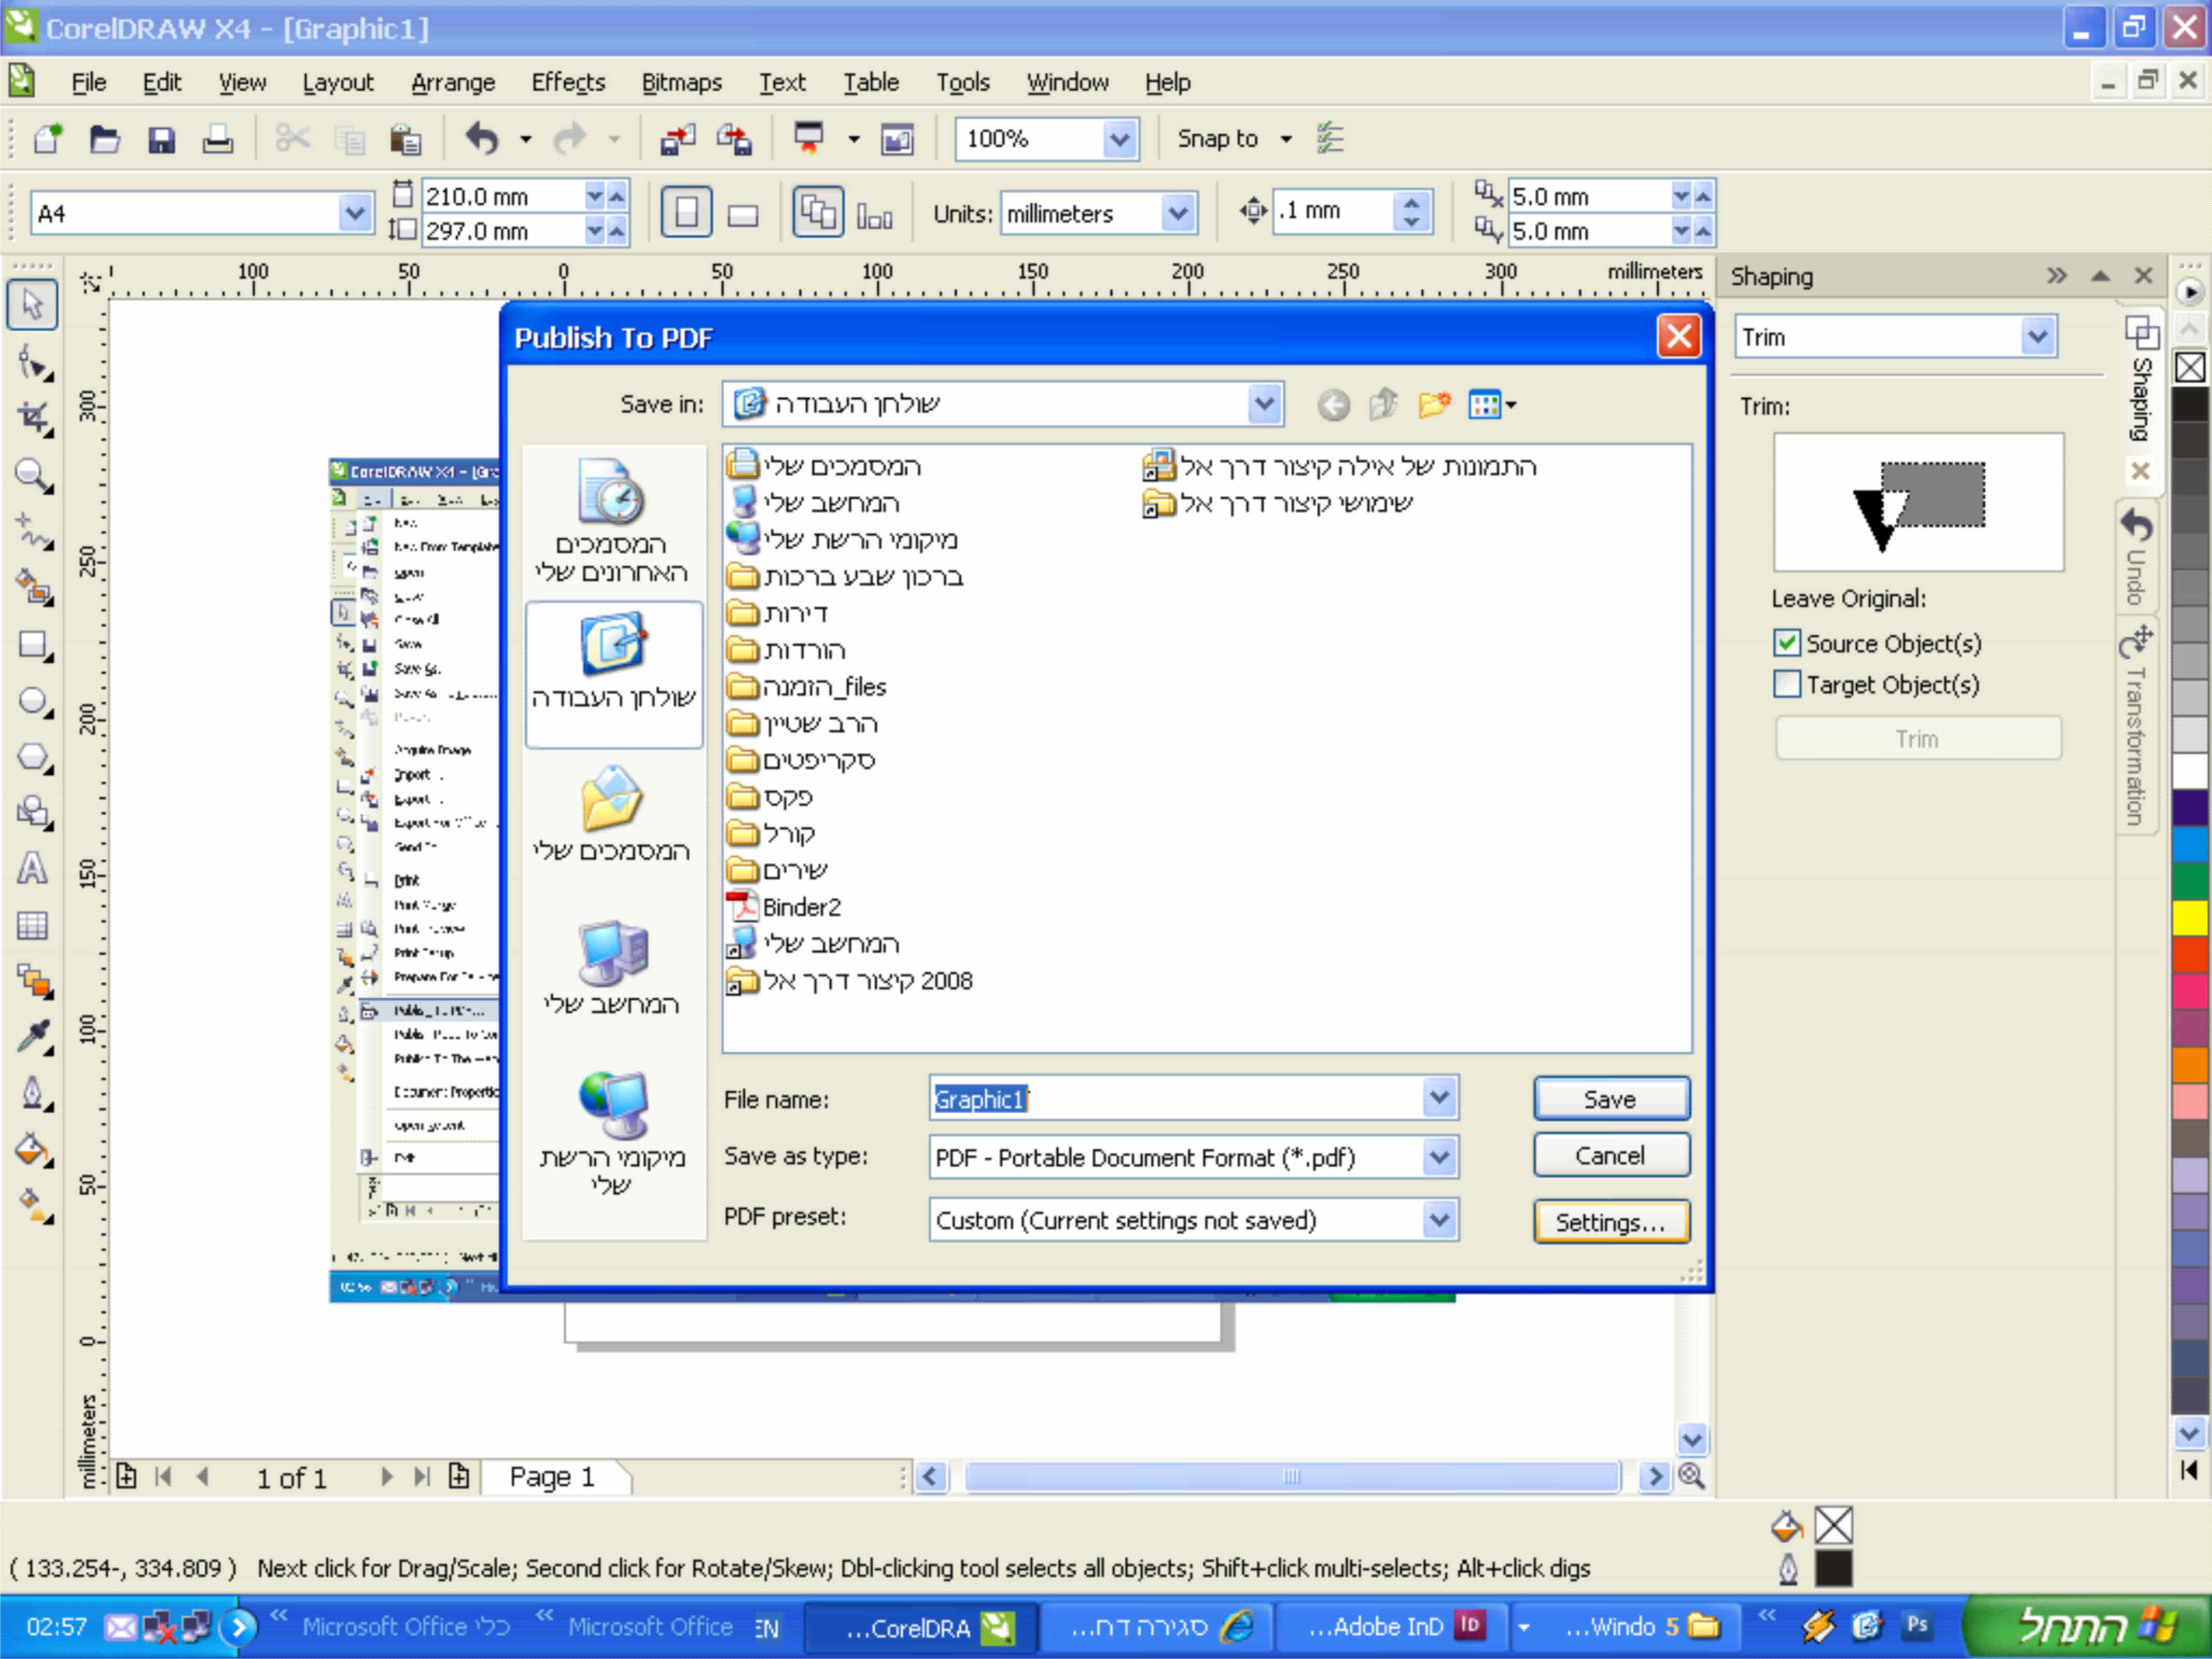Select the Table tool in toolbox

coord(31,925)
